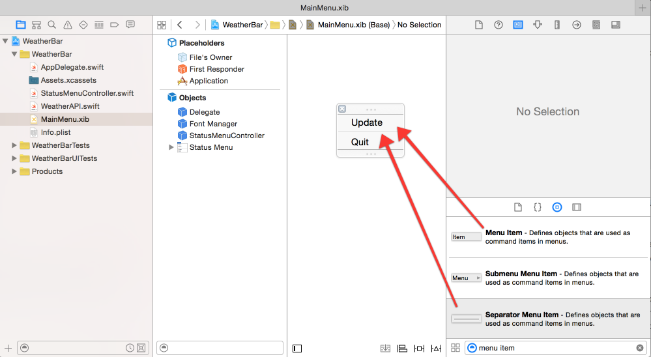Image resolution: width=651 pixels, height=357 pixels.
Task: Click MainMenu.xib (Base) in jump bar
Action: click(353, 25)
